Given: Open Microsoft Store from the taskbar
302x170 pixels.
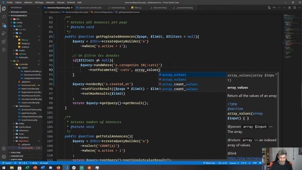Looking at the screenshot, I should click(x=19, y=168).
